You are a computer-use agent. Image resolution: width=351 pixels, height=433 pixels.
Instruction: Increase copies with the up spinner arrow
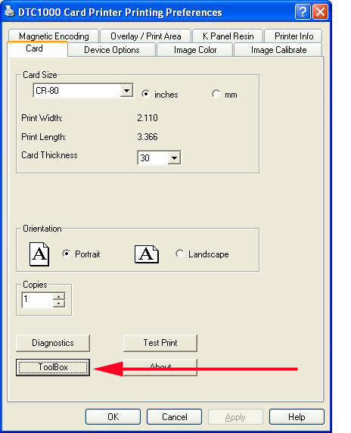pyautogui.click(x=59, y=297)
